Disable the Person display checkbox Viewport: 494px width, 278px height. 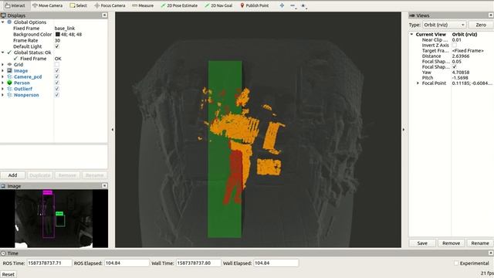pos(57,83)
